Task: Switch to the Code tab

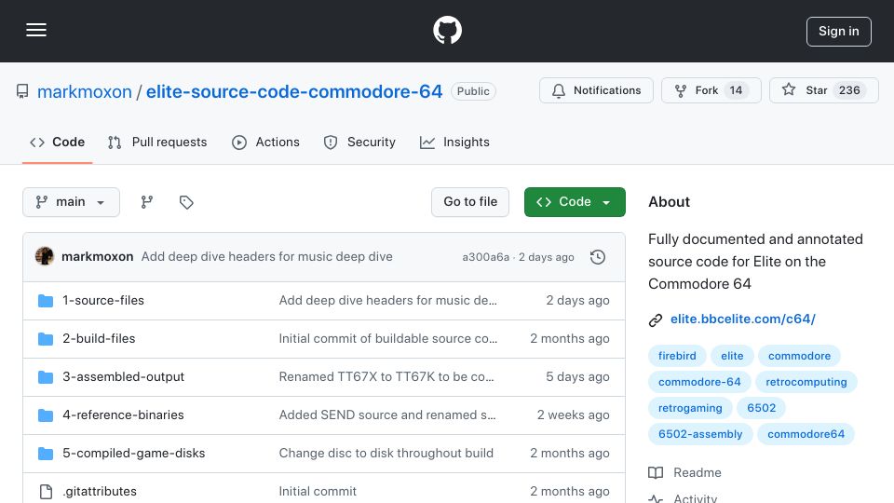Action: (57, 142)
